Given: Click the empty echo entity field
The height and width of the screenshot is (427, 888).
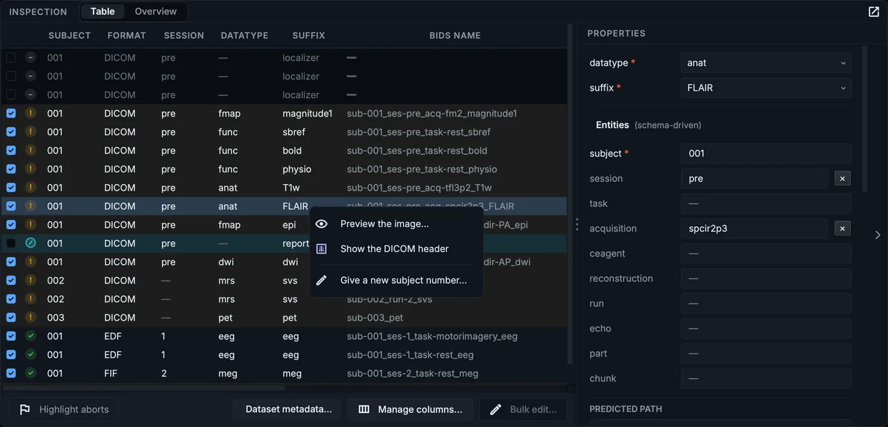Looking at the screenshot, I should pos(766,328).
